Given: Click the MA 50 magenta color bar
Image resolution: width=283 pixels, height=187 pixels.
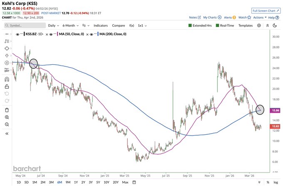Looking at the screenshot, I should [x=57, y=34].
